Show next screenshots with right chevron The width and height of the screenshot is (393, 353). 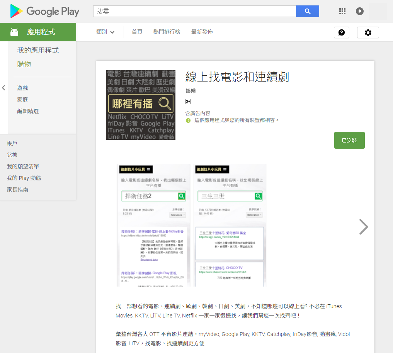[363, 227]
